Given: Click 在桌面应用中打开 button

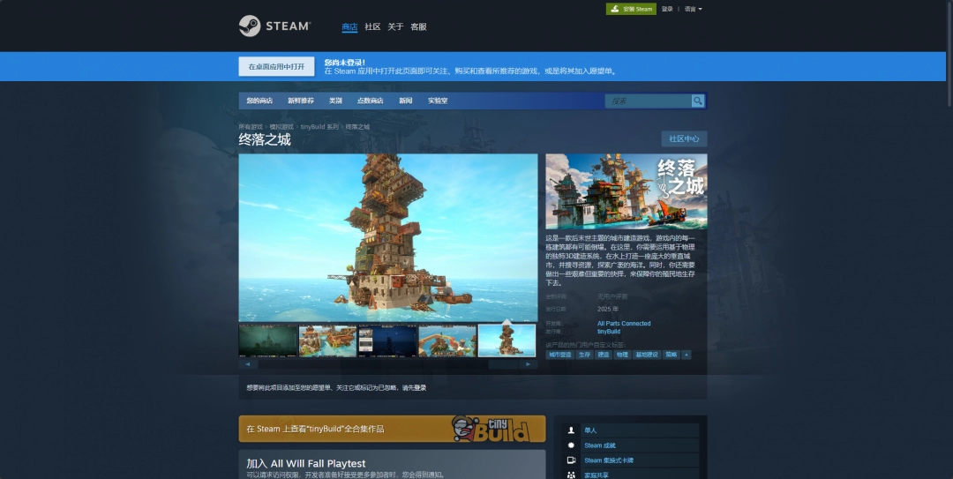Looking at the screenshot, I should tap(276, 67).
